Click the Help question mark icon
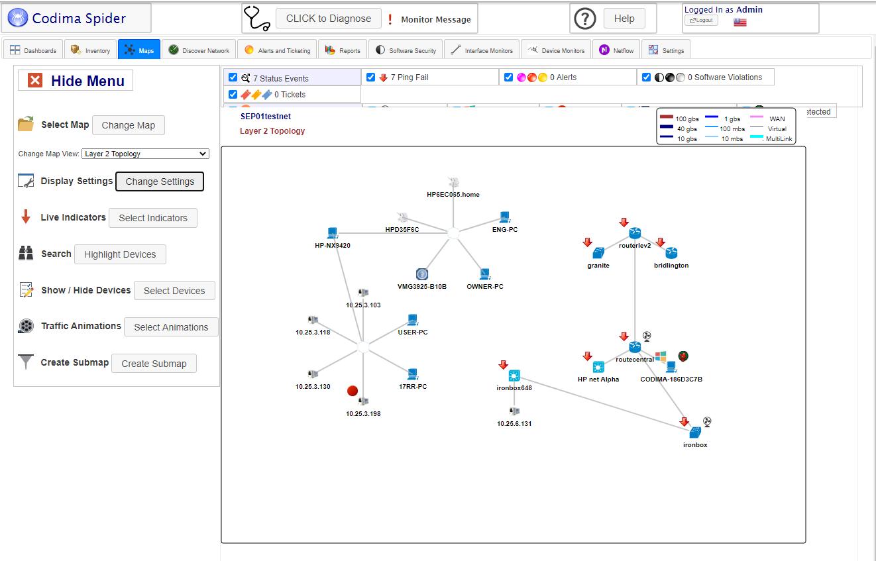This screenshot has height=561, width=876. pyautogui.click(x=584, y=19)
